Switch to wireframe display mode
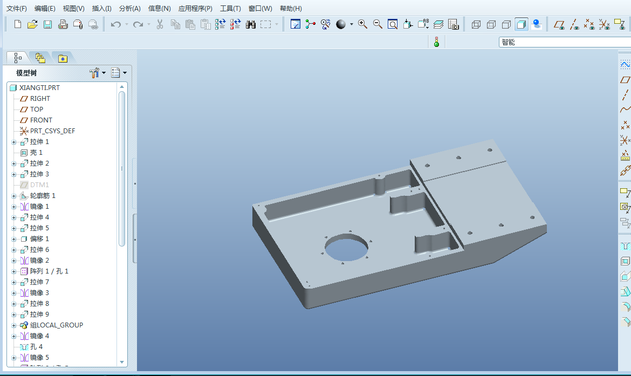This screenshot has width=631, height=376. [x=476, y=24]
